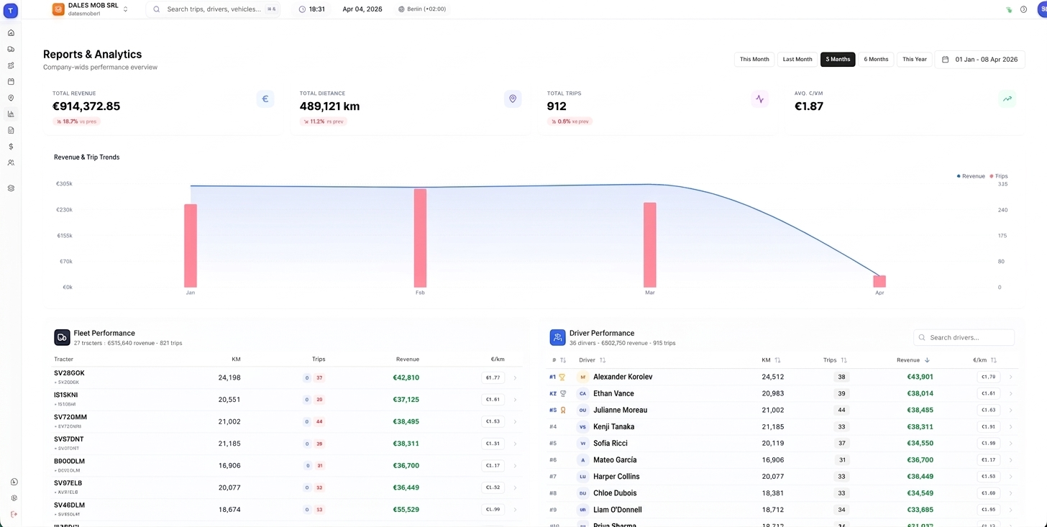Open the map pin icon in sidebar
Image resolution: width=1047 pixels, height=527 pixels.
[11, 98]
